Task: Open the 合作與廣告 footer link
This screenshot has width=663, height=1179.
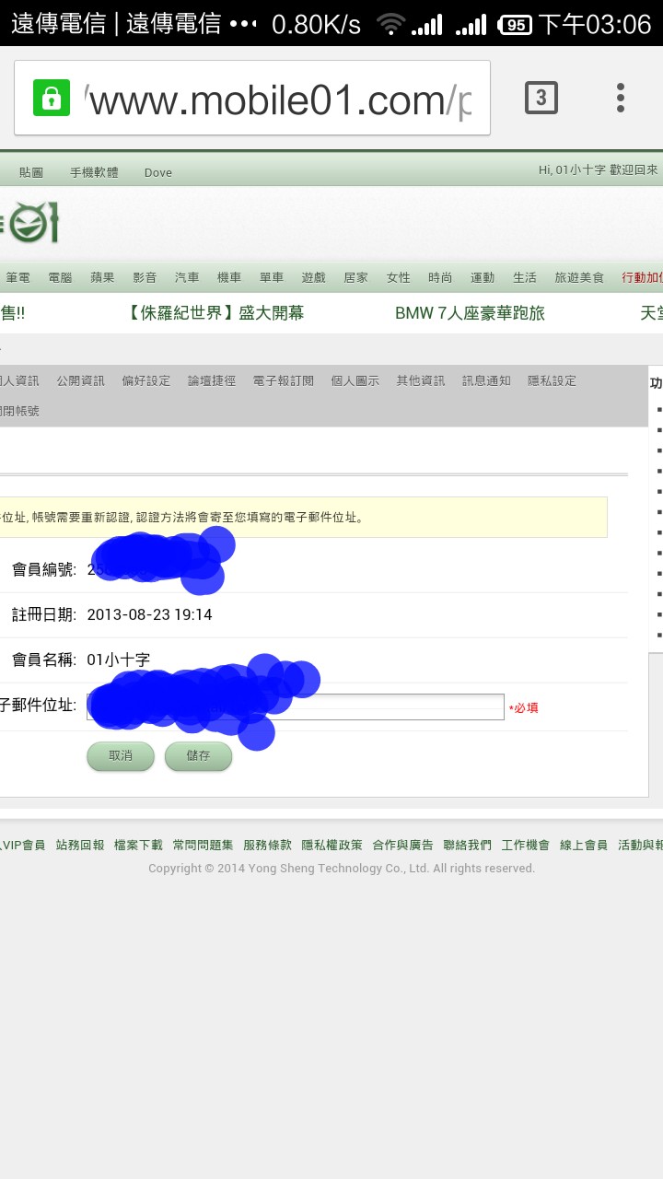Action: coord(403,845)
